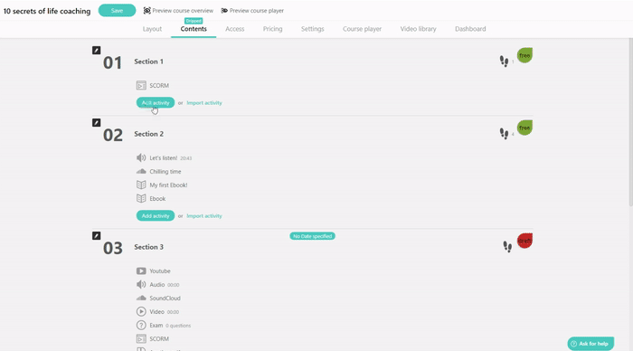Screen dimensions: 633x351
Task: Open the Exam activity
Action: coord(156,325)
